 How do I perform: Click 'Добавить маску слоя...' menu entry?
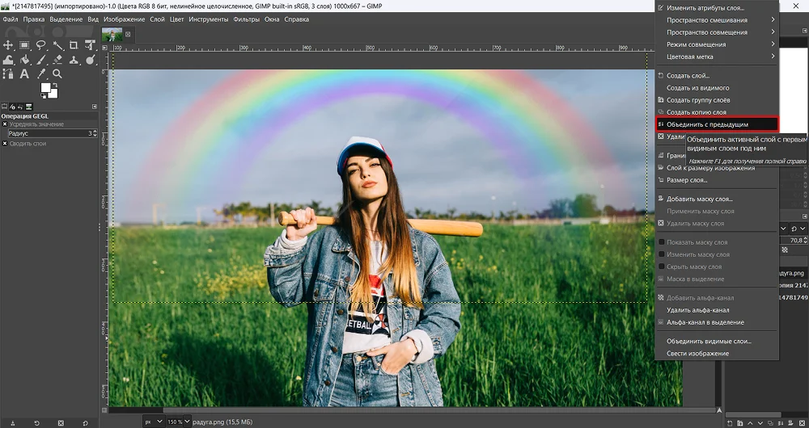tap(717, 199)
